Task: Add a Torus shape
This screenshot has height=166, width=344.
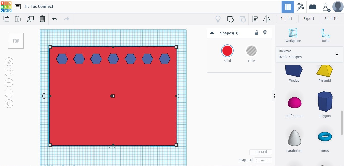Action: (324, 137)
